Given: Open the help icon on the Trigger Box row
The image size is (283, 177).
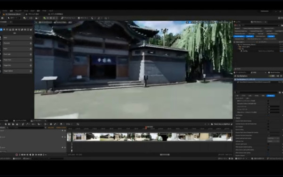Looking at the screenshot, I should [31, 66].
